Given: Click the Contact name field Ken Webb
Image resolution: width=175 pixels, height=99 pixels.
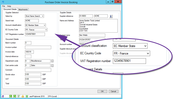Looking at the screenshot, I should pos(92,35).
